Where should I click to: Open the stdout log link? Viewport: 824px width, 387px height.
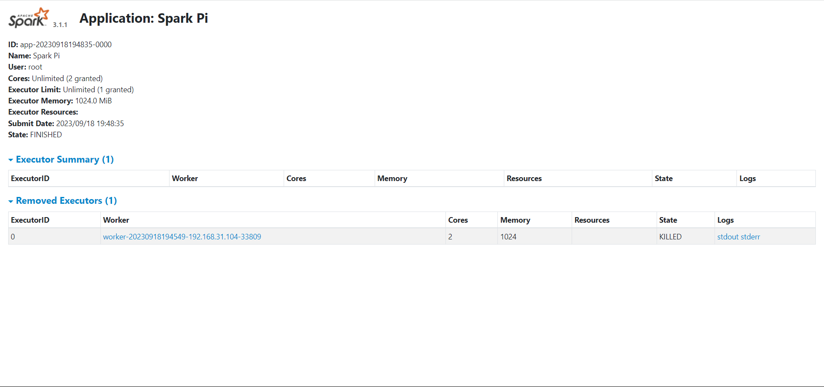click(x=728, y=237)
